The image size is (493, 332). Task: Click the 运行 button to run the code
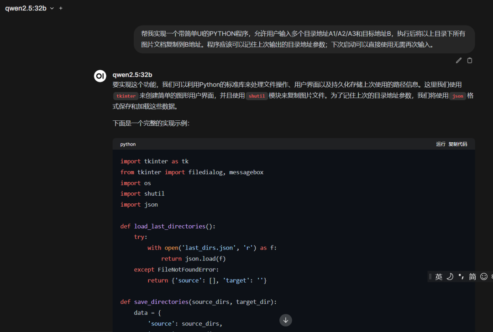coord(441,144)
